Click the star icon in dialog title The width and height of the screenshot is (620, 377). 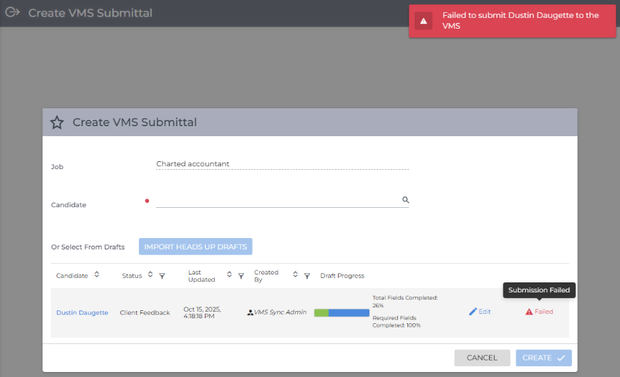pyautogui.click(x=57, y=123)
